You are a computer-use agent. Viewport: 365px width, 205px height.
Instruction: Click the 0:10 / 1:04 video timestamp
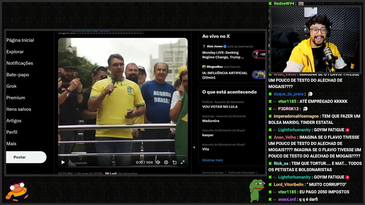click(144, 162)
